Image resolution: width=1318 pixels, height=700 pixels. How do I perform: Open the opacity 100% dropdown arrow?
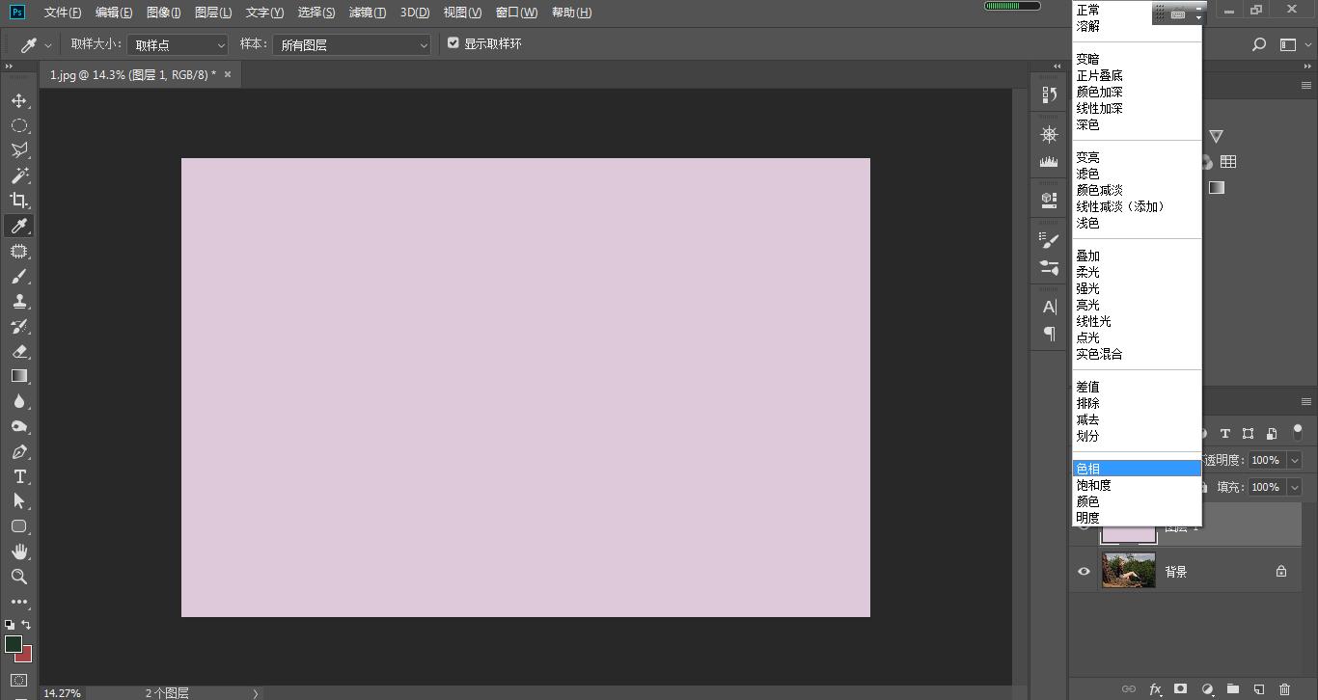[1295, 461]
